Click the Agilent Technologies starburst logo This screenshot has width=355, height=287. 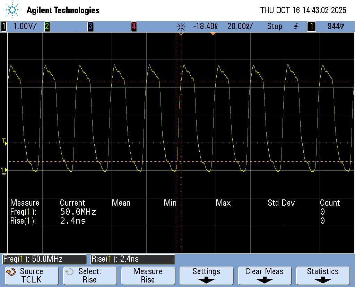pos(13,10)
